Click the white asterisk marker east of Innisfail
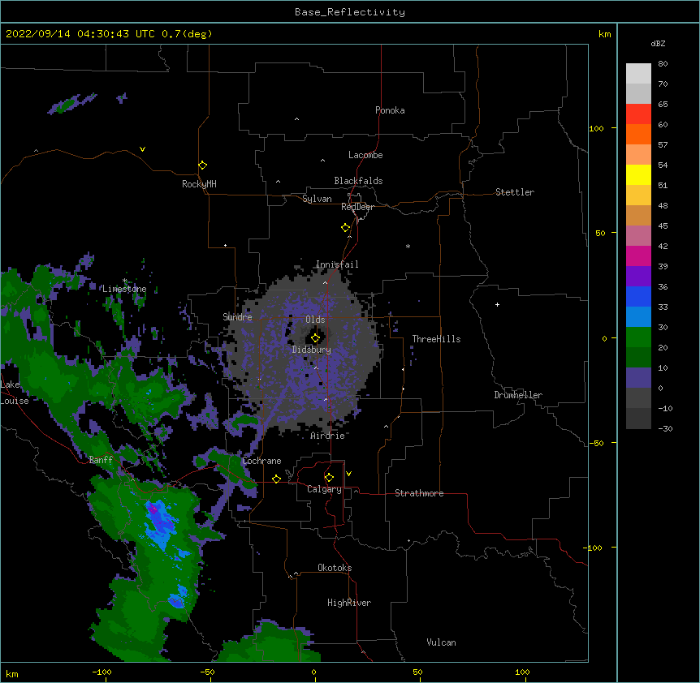Screen dimensions: 700x683 tap(408, 246)
